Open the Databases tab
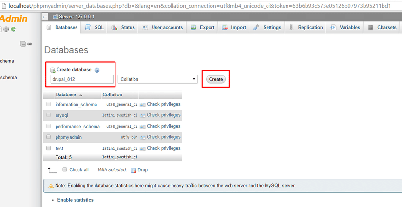 point(62,27)
